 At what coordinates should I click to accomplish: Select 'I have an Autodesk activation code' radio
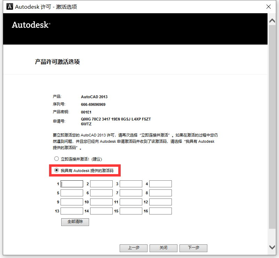click(56, 170)
